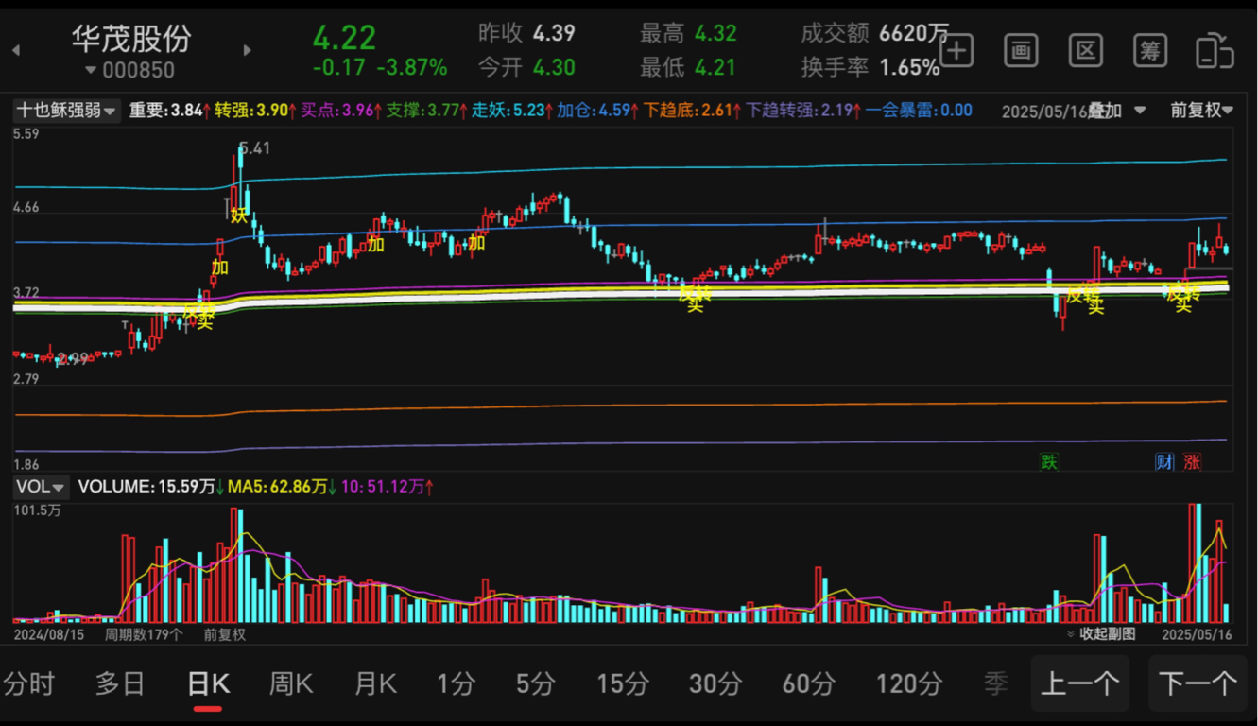Image resolution: width=1258 pixels, height=726 pixels.
Task: Tap the 涨 marker on chart
Action: (1193, 461)
